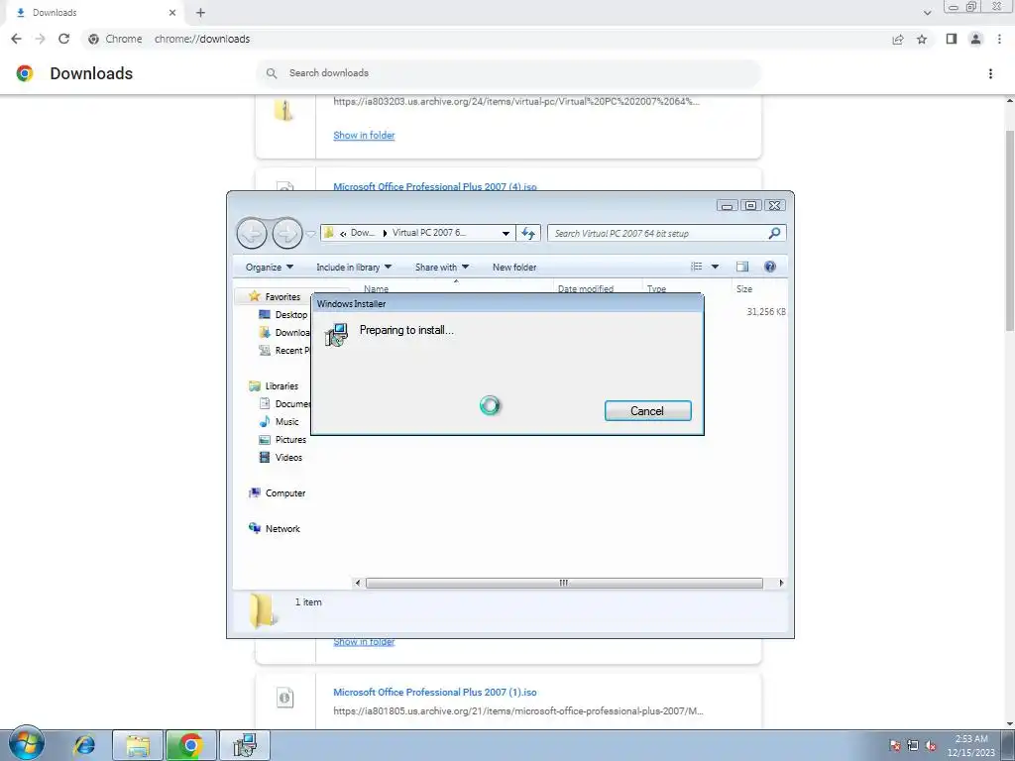Refresh the Explorer folder view
The width and height of the screenshot is (1015, 761).
[528, 233]
